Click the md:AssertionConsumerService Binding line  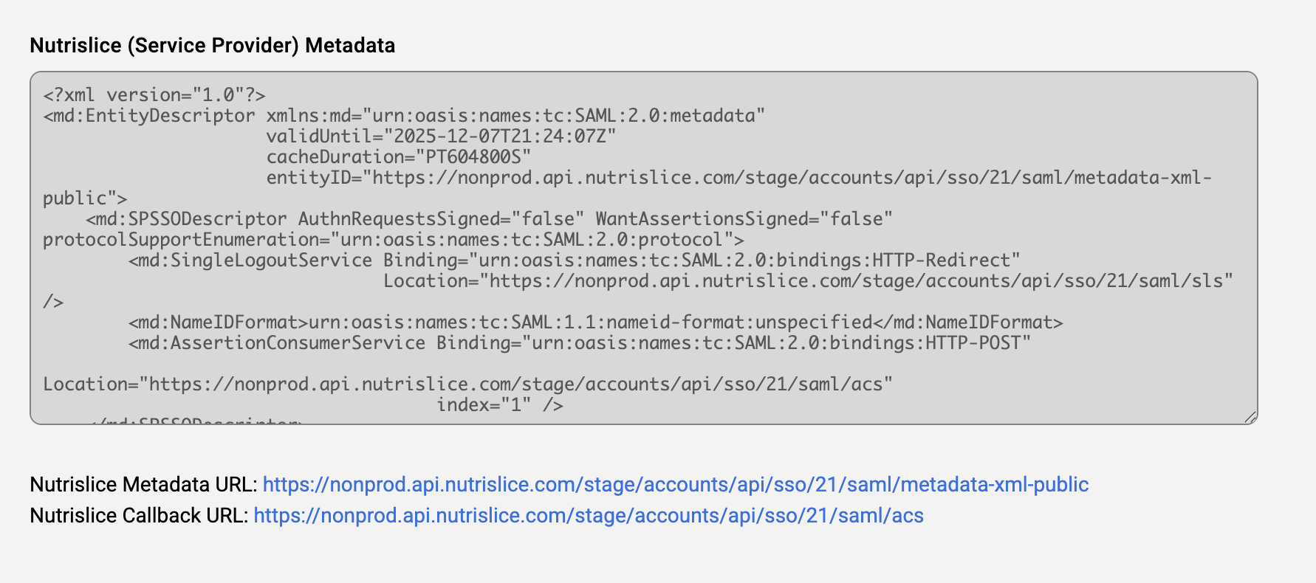click(x=579, y=343)
